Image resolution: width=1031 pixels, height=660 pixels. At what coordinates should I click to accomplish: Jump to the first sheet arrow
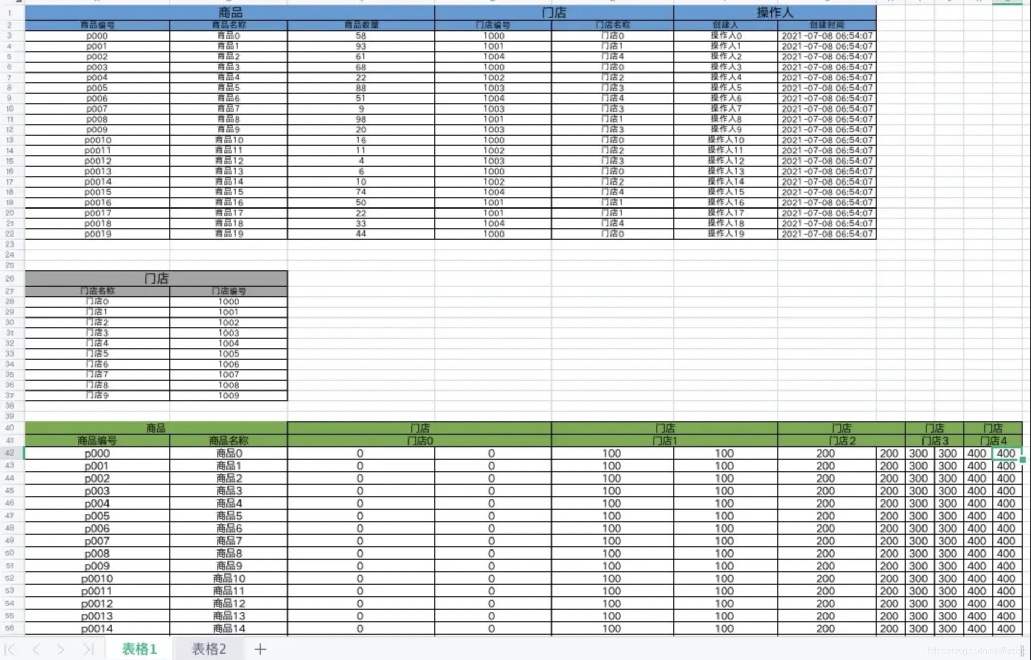click(x=9, y=649)
